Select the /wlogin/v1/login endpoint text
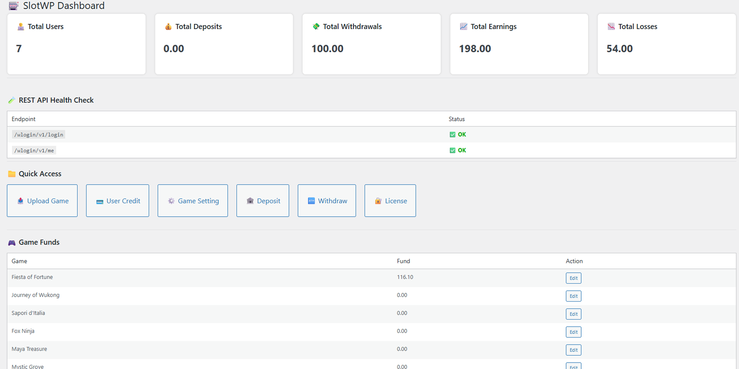The image size is (739, 369). click(x=39, y=135)
